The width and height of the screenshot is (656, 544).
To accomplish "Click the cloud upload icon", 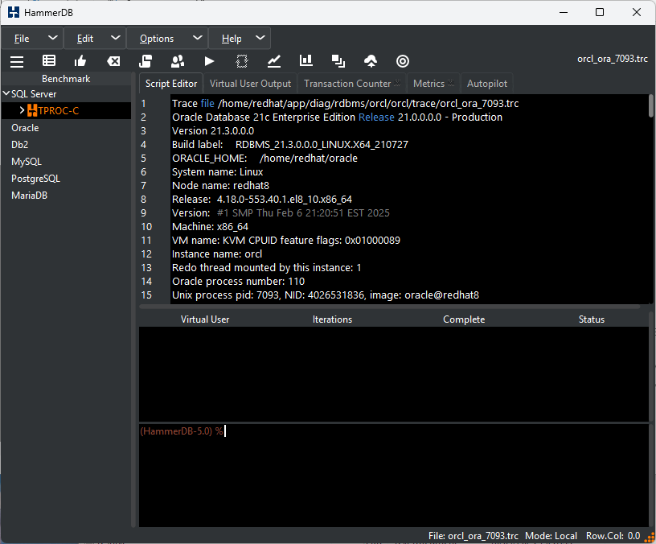I will click(371, 61).
